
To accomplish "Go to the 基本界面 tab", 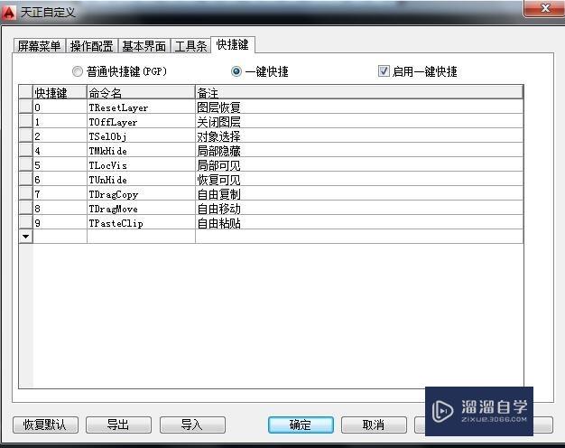I will point(144,46).
